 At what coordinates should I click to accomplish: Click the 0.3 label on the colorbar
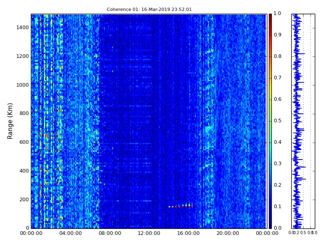point(277,164)
